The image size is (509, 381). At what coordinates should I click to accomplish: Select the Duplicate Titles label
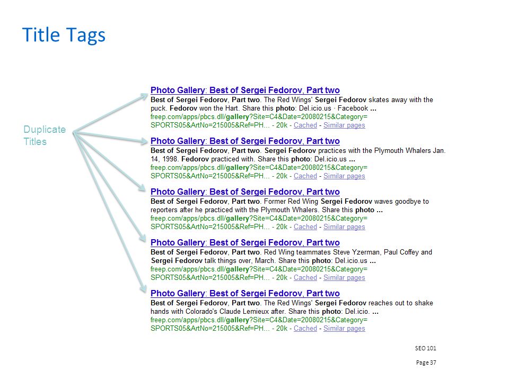[45, 135]
